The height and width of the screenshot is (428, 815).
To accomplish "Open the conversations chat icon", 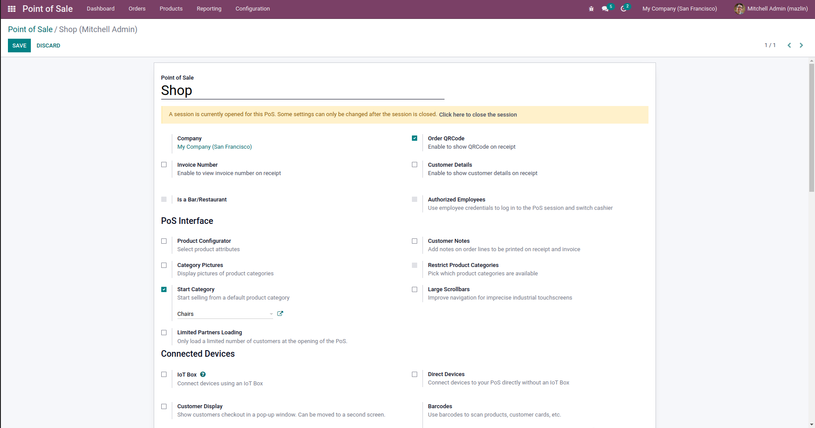I will coord(605,9).
